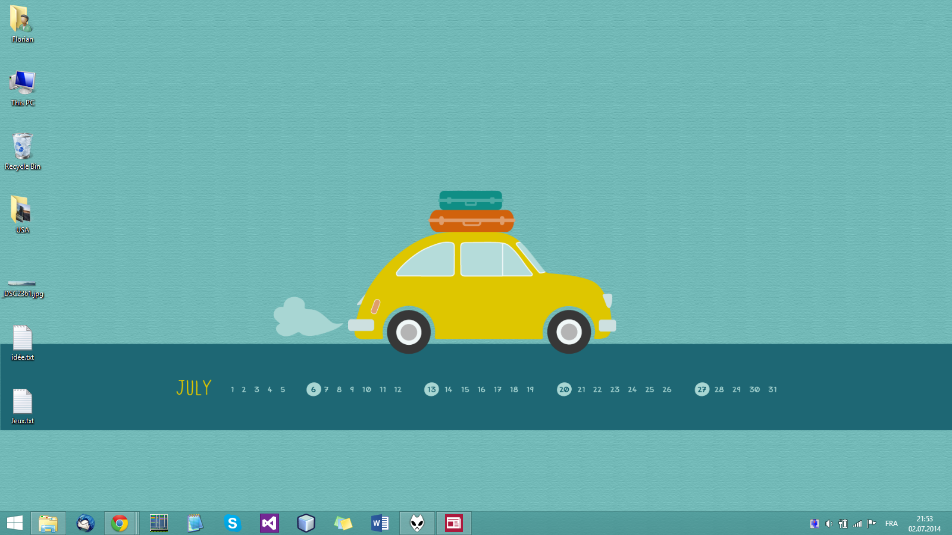Launch Visual Studio from the taskbar
952x535 pixels.
point(269,523)
